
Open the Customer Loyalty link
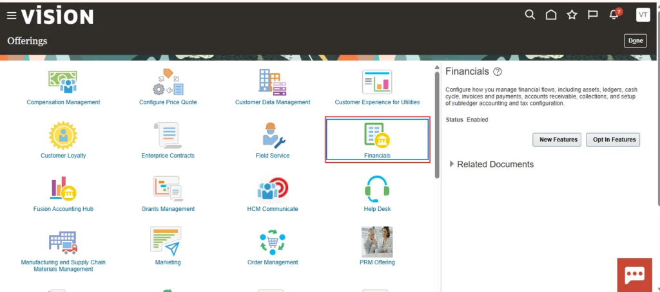click(x=63, y=156)
